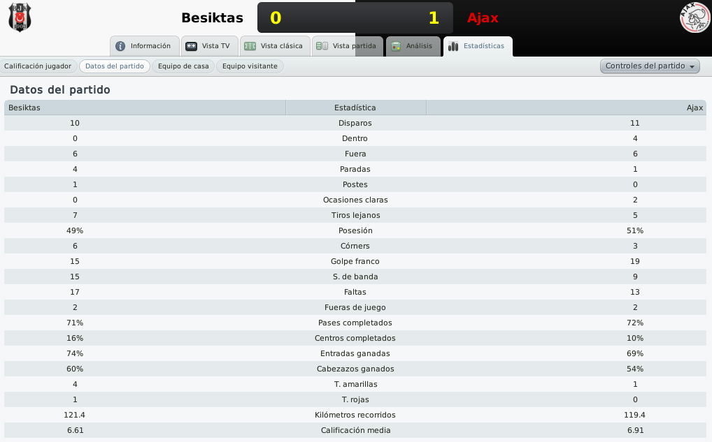Click the Ajax column header
The width and height of the screenshot is (712, 442).
coord(567,108)
